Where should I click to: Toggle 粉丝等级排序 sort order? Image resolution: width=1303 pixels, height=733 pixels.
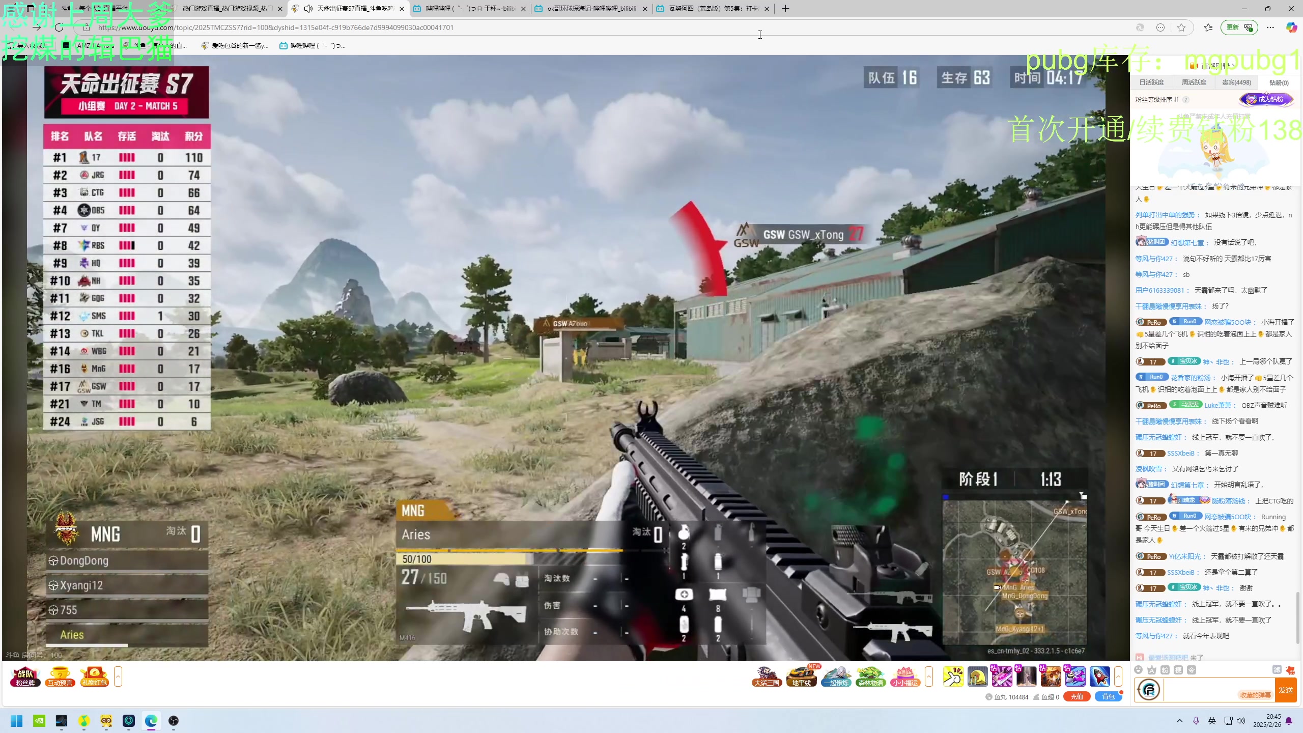(x=1157, y=100)
